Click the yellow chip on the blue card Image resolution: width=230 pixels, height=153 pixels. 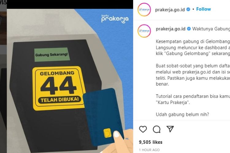(107, 133)
